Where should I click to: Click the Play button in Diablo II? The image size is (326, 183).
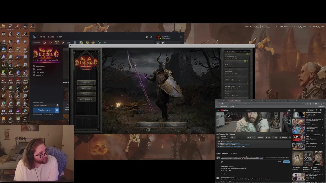(x=149, y=125)
